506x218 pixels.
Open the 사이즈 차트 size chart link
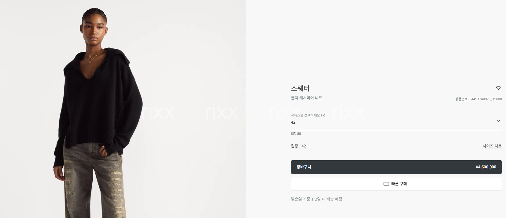coord(492,146)
